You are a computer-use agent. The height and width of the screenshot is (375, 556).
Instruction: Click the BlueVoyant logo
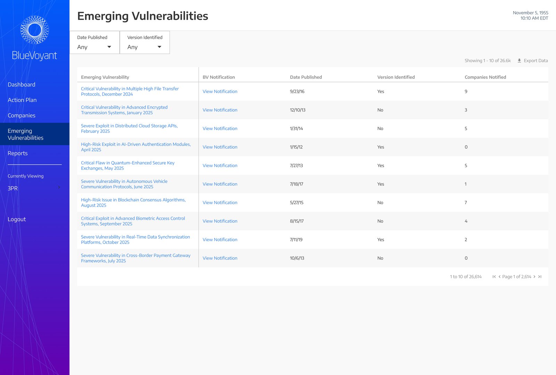[34, 38]
